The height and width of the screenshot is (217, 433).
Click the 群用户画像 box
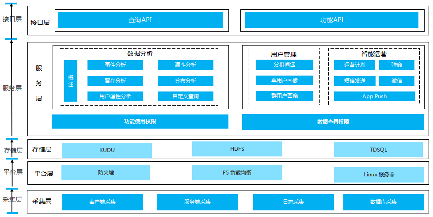click(x=284, y=96)
